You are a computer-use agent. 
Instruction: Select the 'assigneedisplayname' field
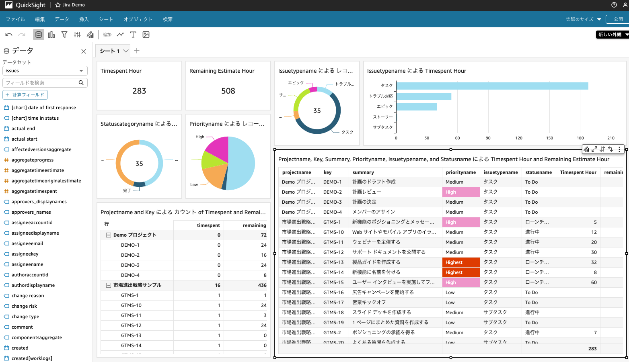coord(35,233)
